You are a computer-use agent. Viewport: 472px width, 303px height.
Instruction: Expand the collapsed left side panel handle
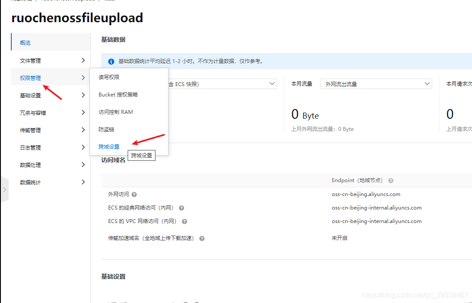pos(4,190)
